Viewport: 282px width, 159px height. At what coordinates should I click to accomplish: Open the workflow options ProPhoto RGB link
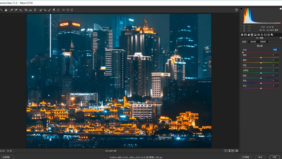(136, 157)
